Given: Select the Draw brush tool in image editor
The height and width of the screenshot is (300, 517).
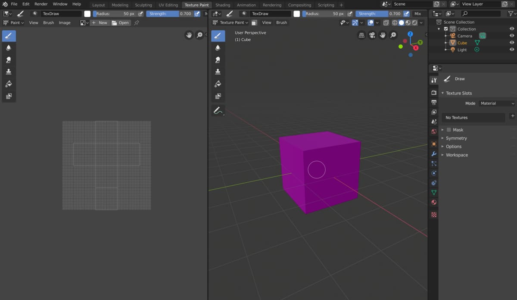Looking at the screenshot, I should coord(9,36).
